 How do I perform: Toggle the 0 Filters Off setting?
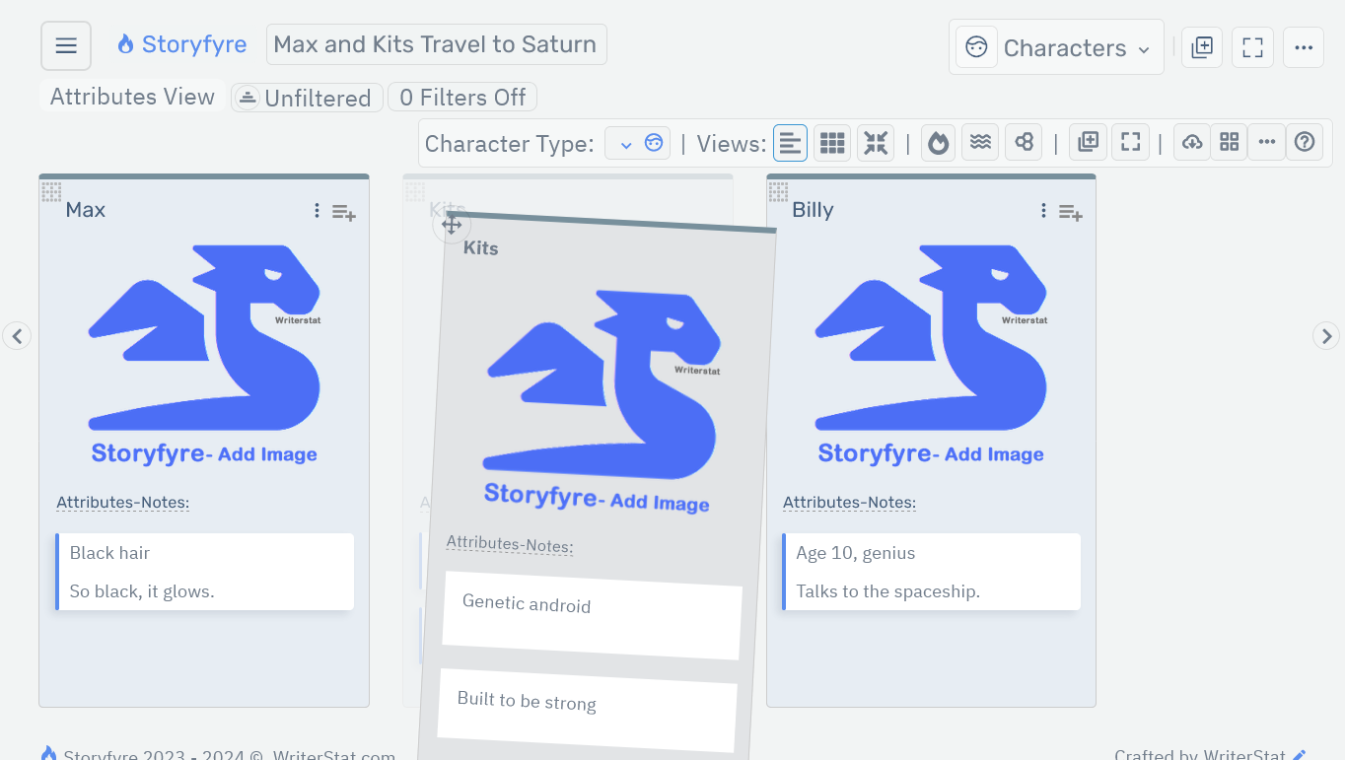(x=461, y=97)
